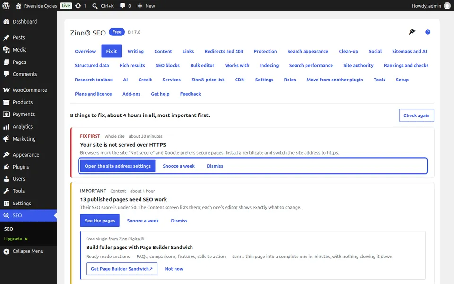This screenshot has height=284, width=454.
Task: Open the blue help question mark icon
Action: click(x=428, y=32)
